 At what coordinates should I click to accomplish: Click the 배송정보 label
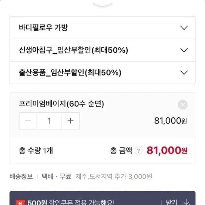tap(21, 177)
